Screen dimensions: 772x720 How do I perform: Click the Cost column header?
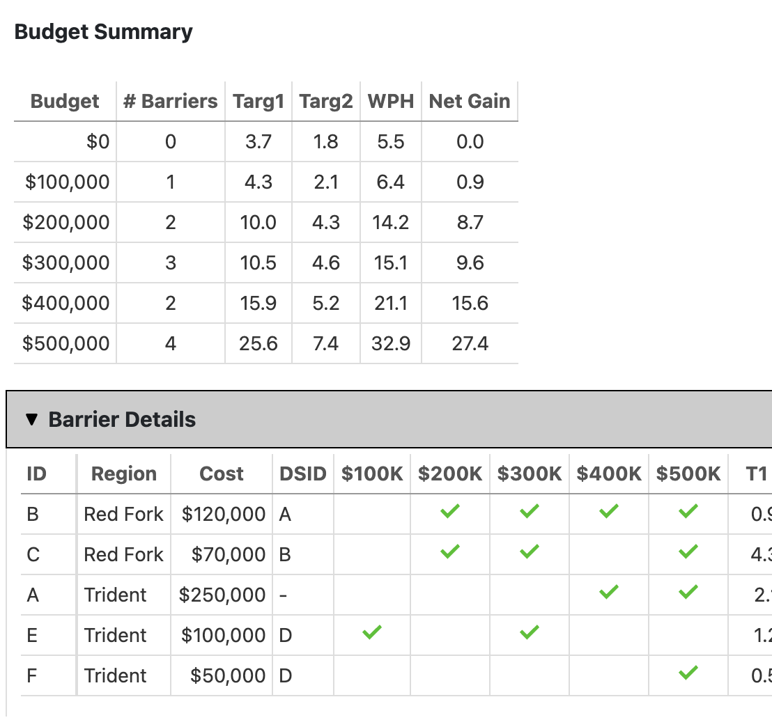[222, 474]
